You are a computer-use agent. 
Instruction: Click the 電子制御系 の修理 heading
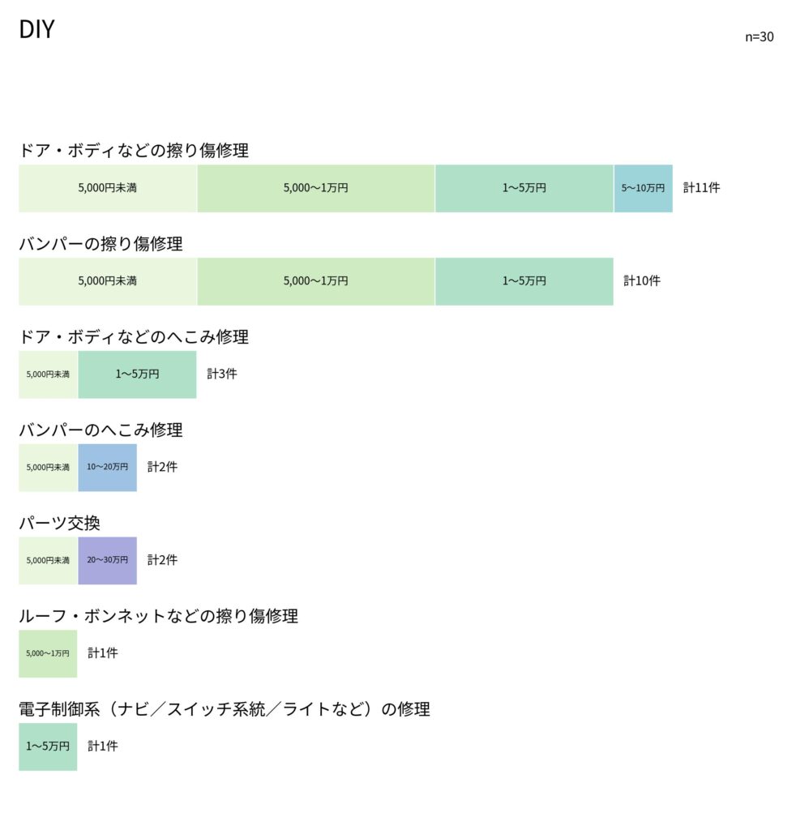point(225,709)
